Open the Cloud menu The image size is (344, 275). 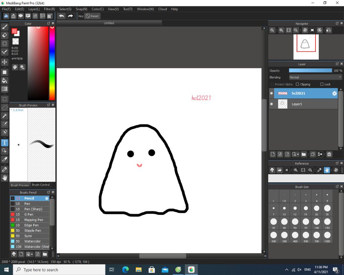click(x=163, y=9)
